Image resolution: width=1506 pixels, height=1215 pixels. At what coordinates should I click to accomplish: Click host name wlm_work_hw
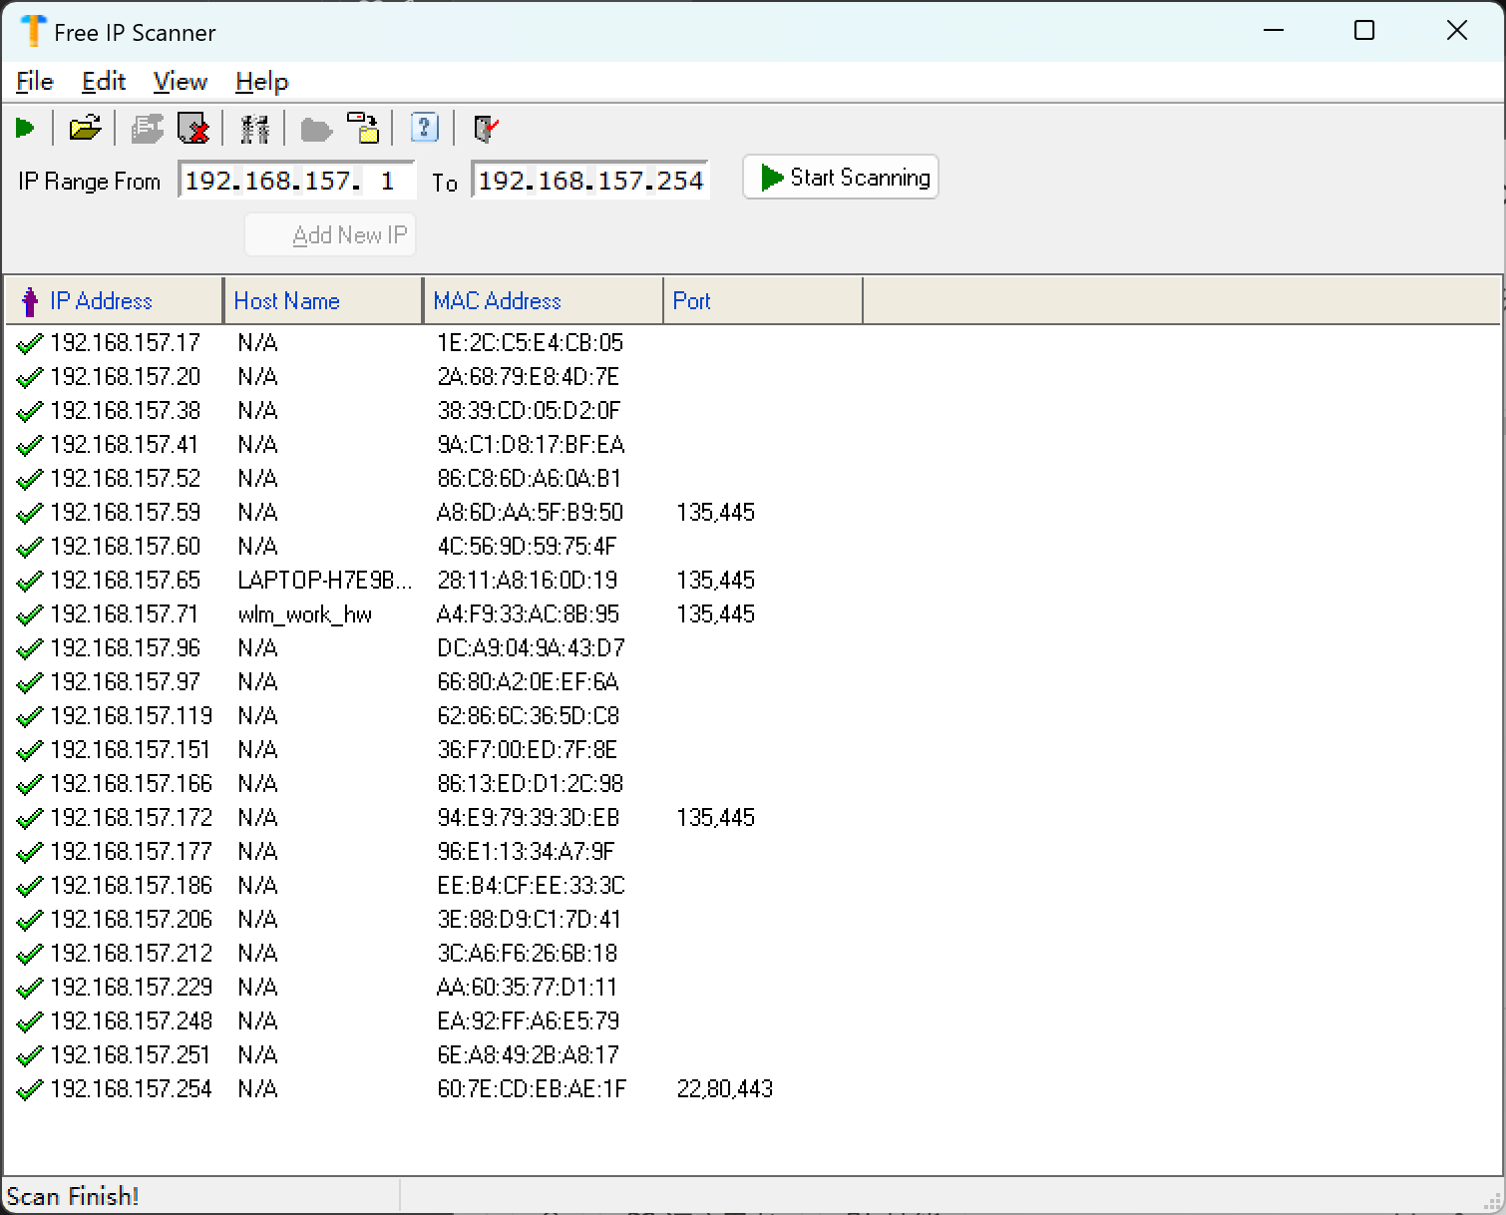click(305, 613)
